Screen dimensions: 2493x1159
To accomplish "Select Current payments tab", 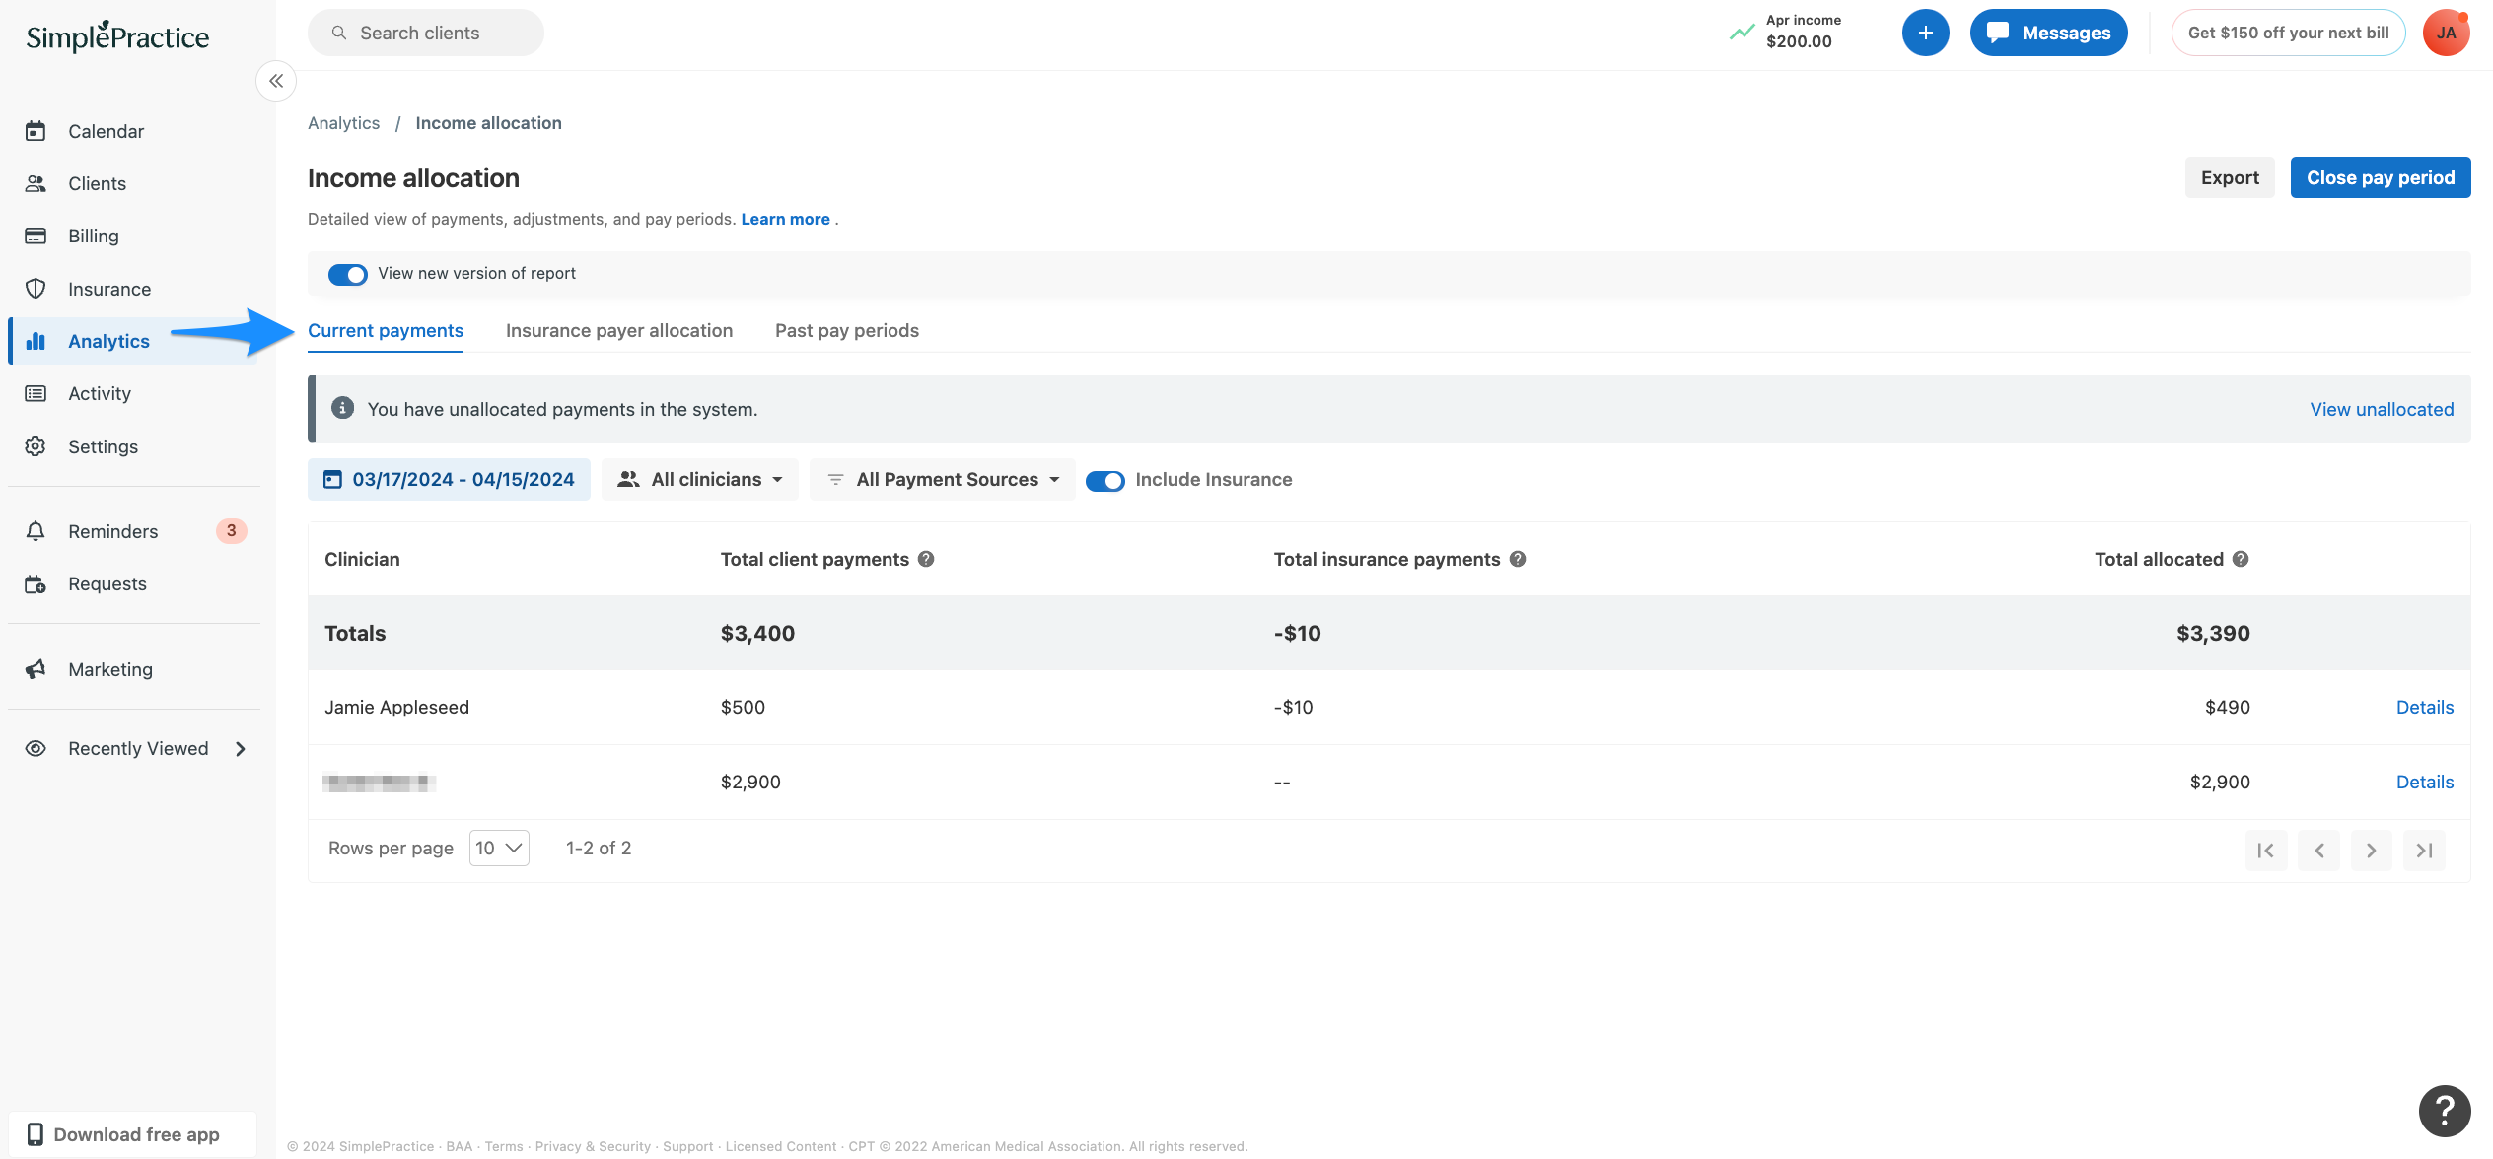I will click(386, 331).
